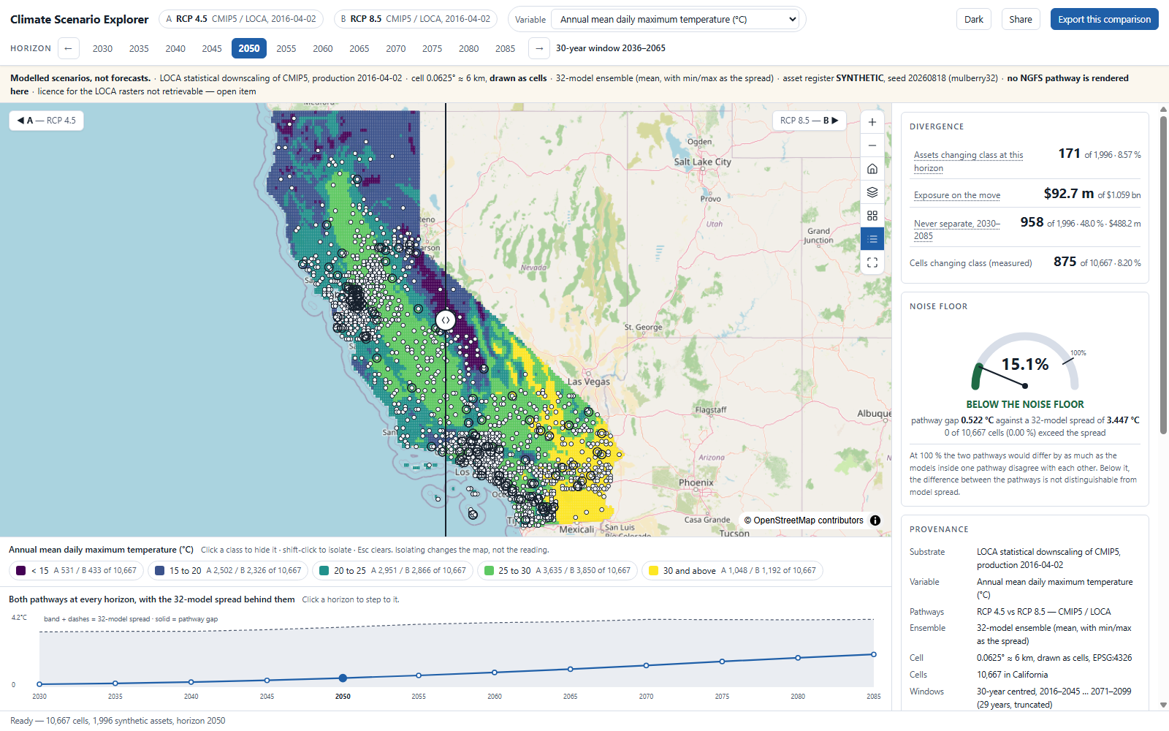1169x731 pixels.
Task: Reset map to home extent
Action: (872, 169)
